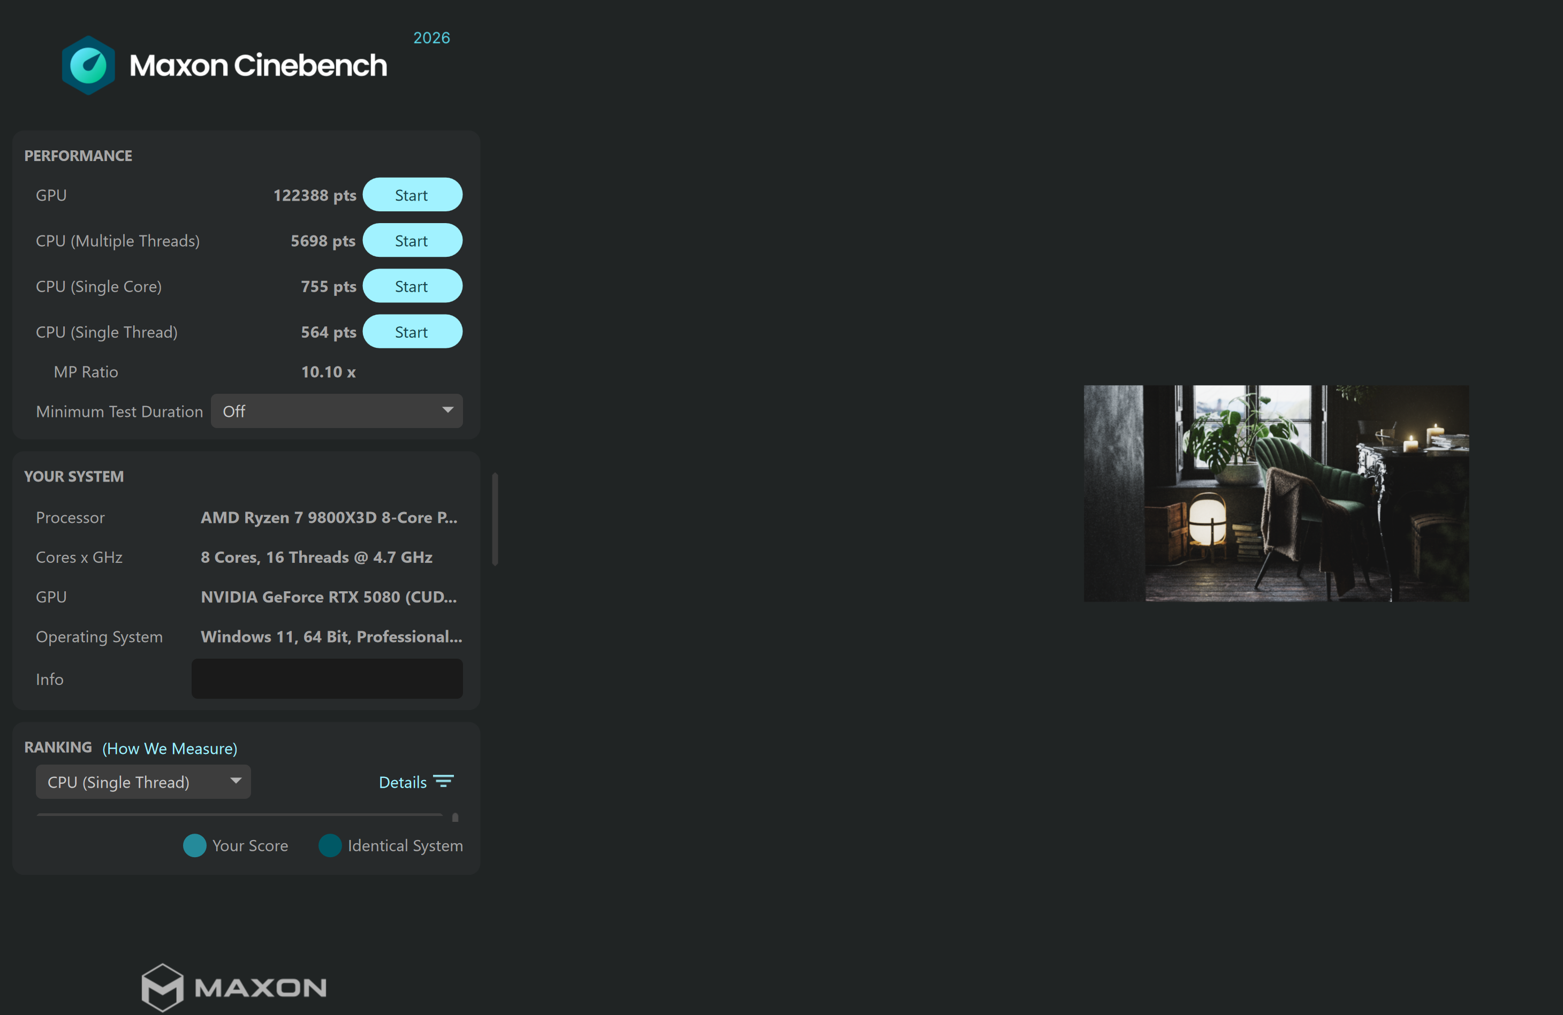
Task: Click the 564 pts single thread score
Action: (x=328, y=332)
